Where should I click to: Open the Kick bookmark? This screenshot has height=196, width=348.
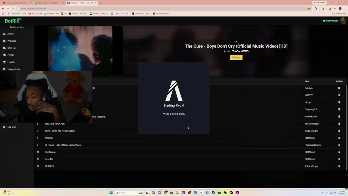[x=64, y=14]
